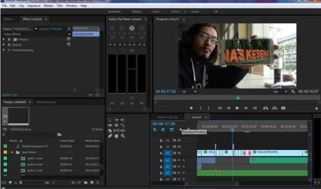
Task: Solo track A2 in timeline
Action: (184, 167)
